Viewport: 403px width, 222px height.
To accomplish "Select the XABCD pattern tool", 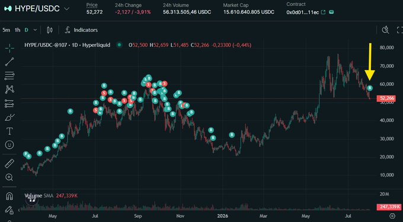I will 9,89.
